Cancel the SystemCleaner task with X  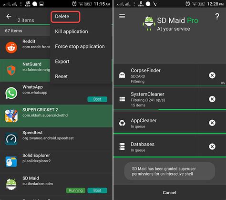point(212,99)
